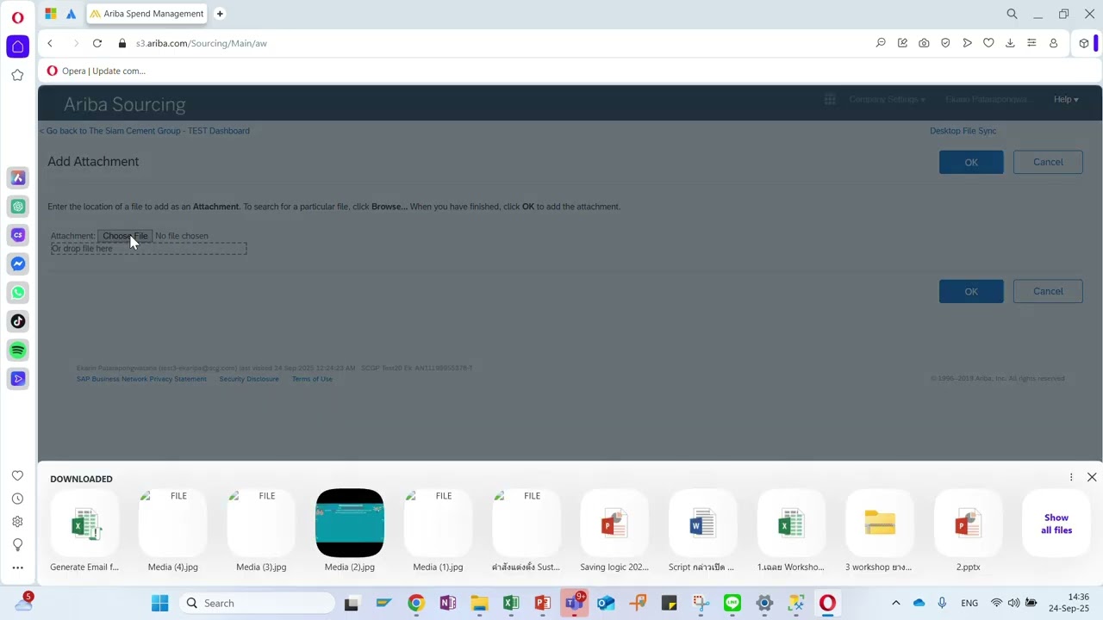Open the sidebar lightbulb tips icon

(x=17, y=545)
